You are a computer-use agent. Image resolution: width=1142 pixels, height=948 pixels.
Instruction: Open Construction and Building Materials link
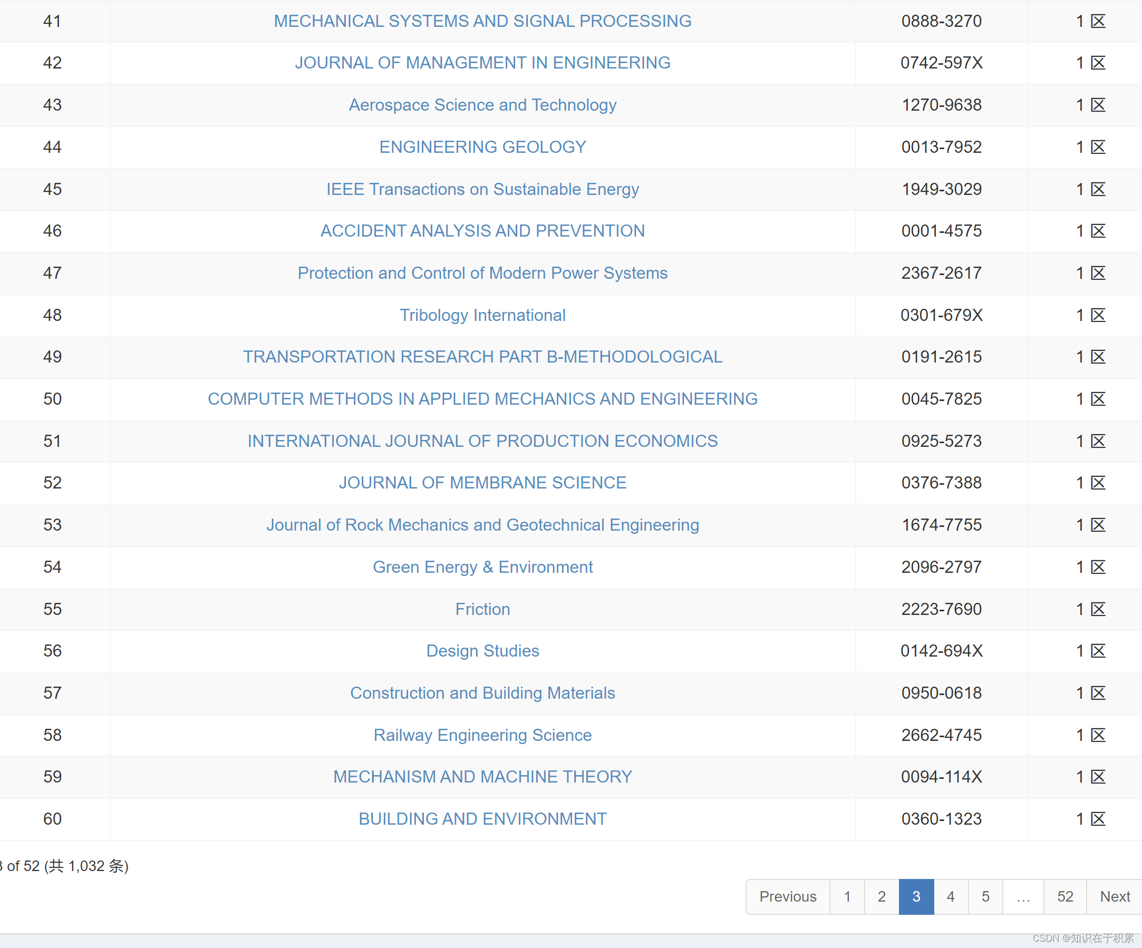tap(482, 693)
